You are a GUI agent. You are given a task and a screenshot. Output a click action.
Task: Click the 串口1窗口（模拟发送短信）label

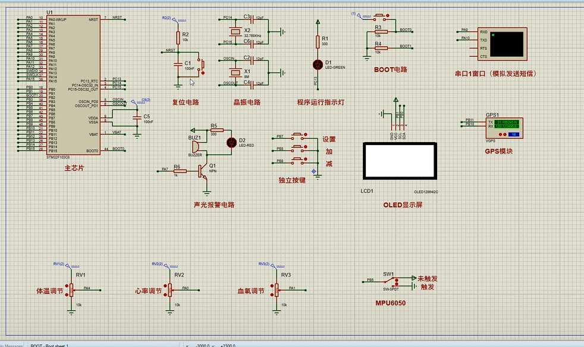[x=496, y=73]
